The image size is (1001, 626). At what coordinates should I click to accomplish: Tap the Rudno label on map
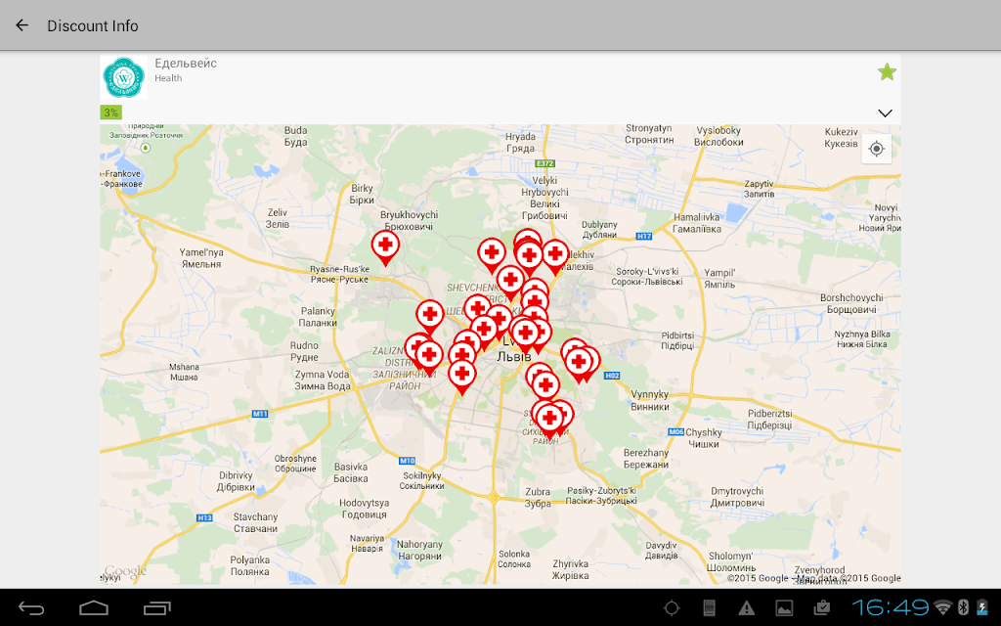(x=304, y=351)
